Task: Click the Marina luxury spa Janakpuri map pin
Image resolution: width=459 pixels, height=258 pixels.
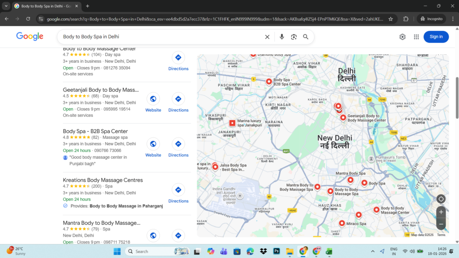Action: [232, 123]
